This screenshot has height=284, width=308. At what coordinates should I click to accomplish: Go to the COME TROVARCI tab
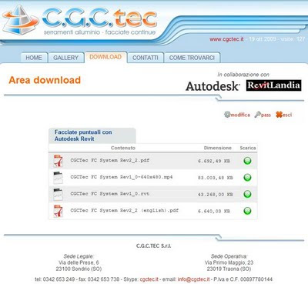click(192, 58)
